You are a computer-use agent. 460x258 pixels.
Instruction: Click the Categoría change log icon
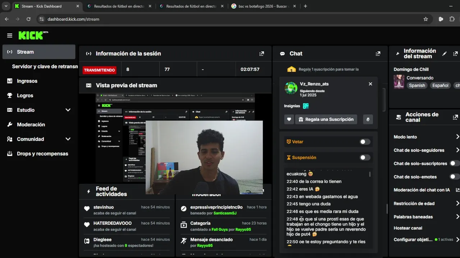coord(184,225)
